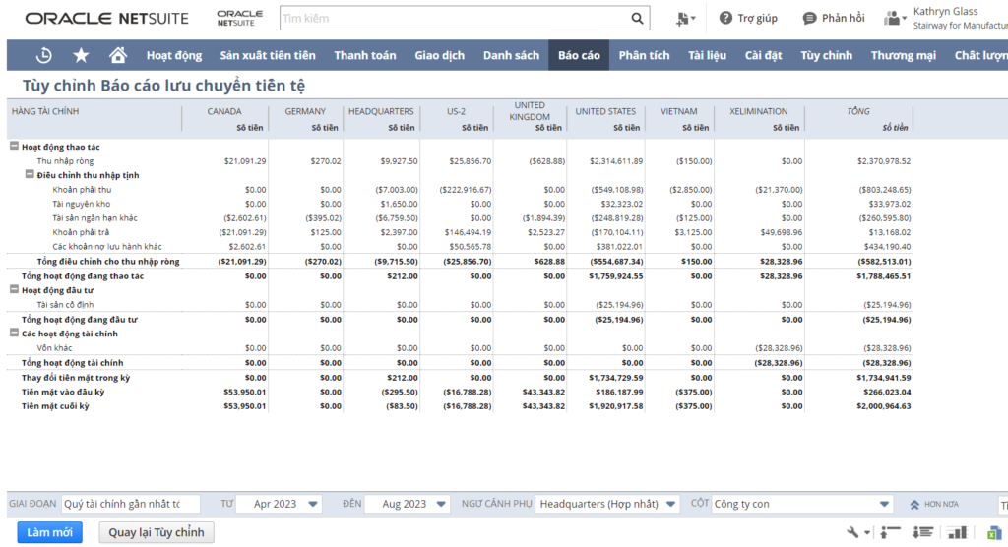Screen dimensions: 1008x547
Task: Click the Làm mới refresh button
Action: pos(49,532)
